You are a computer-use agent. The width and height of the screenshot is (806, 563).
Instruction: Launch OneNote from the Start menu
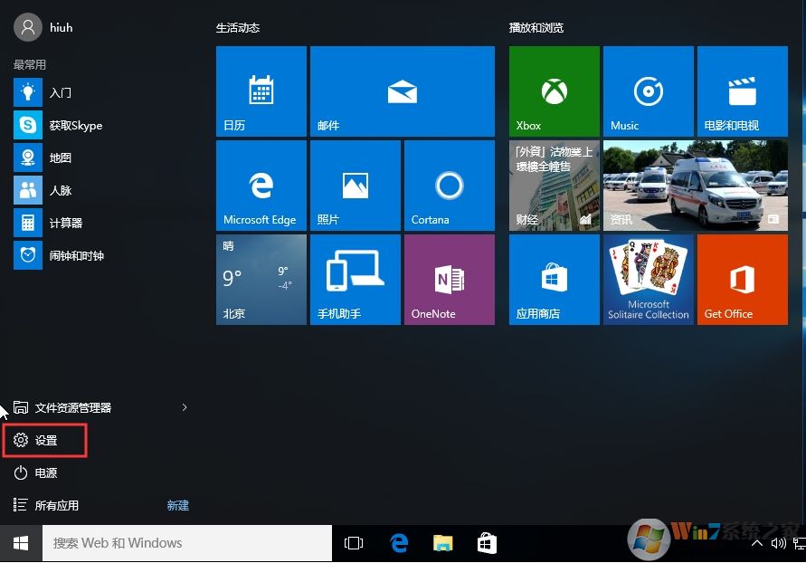pyautogui.click(x=449, y=279)
